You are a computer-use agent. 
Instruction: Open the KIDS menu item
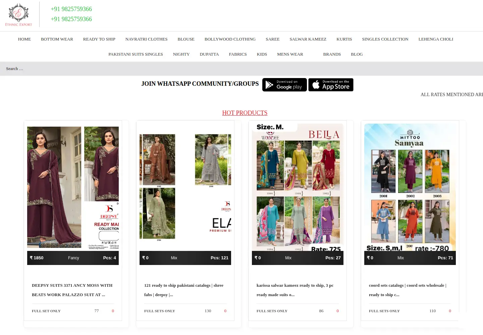tap(262, 54)
